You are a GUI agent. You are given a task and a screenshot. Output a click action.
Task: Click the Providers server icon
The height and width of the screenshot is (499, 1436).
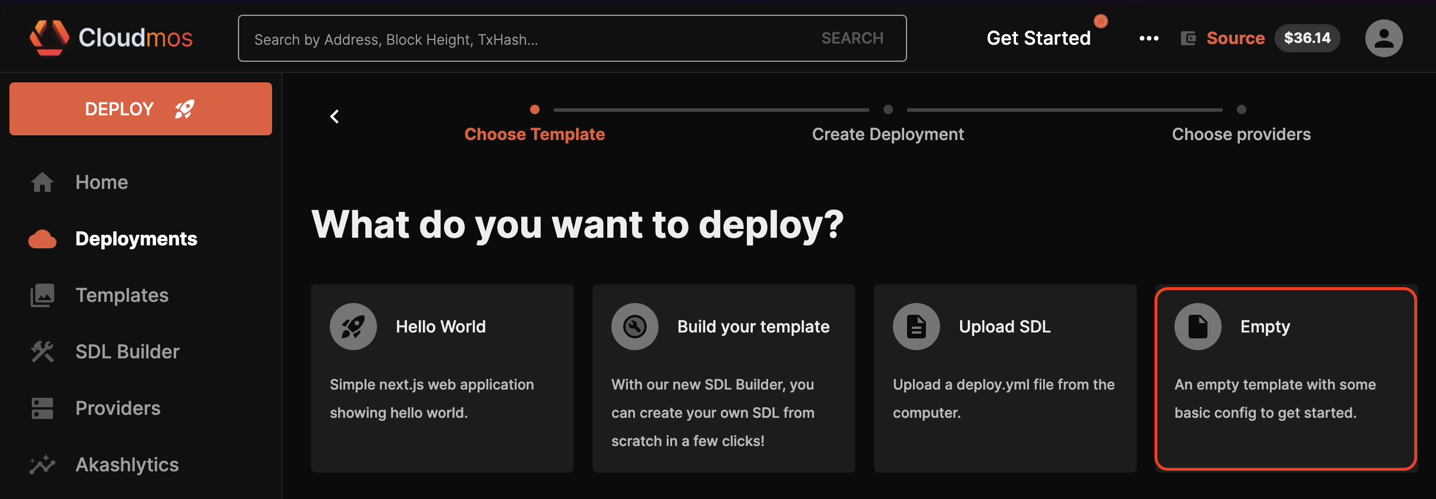click(x=42, y=408)
